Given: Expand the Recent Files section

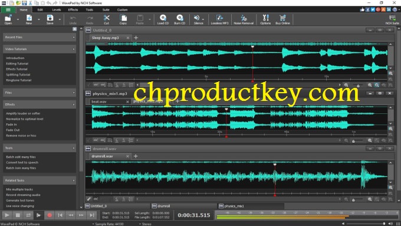Looking at the screenshot, I should click(40, 37).
